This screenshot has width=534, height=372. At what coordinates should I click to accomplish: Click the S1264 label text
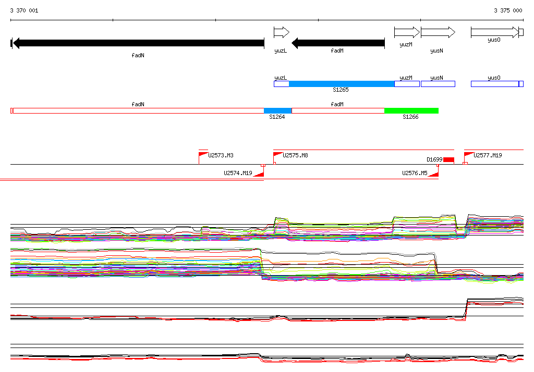[277, 117]
